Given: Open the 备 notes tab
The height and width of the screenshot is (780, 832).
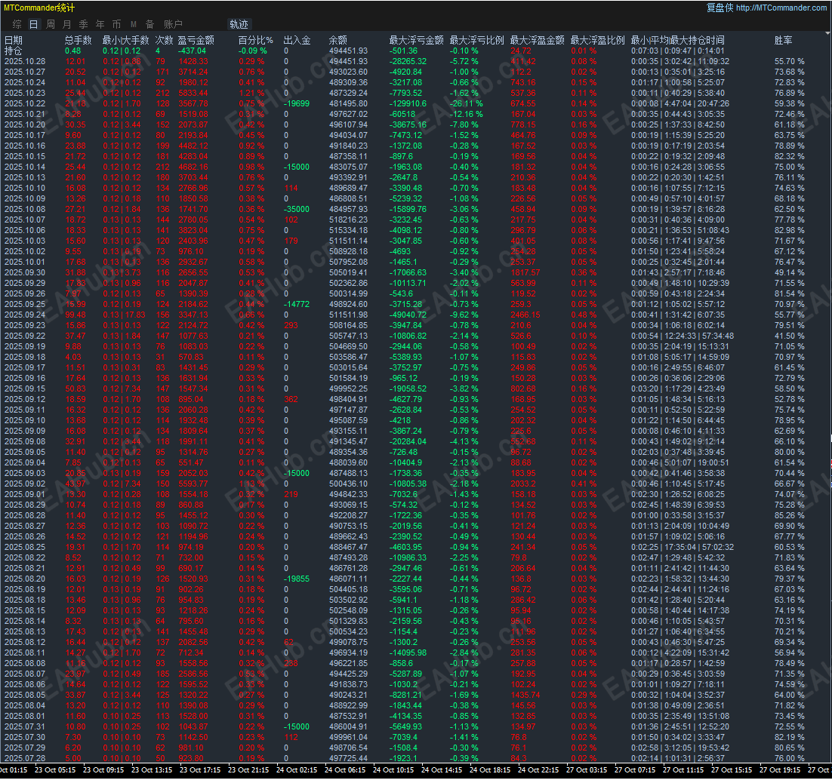Looking at the screenshot, I should [149, 24].
